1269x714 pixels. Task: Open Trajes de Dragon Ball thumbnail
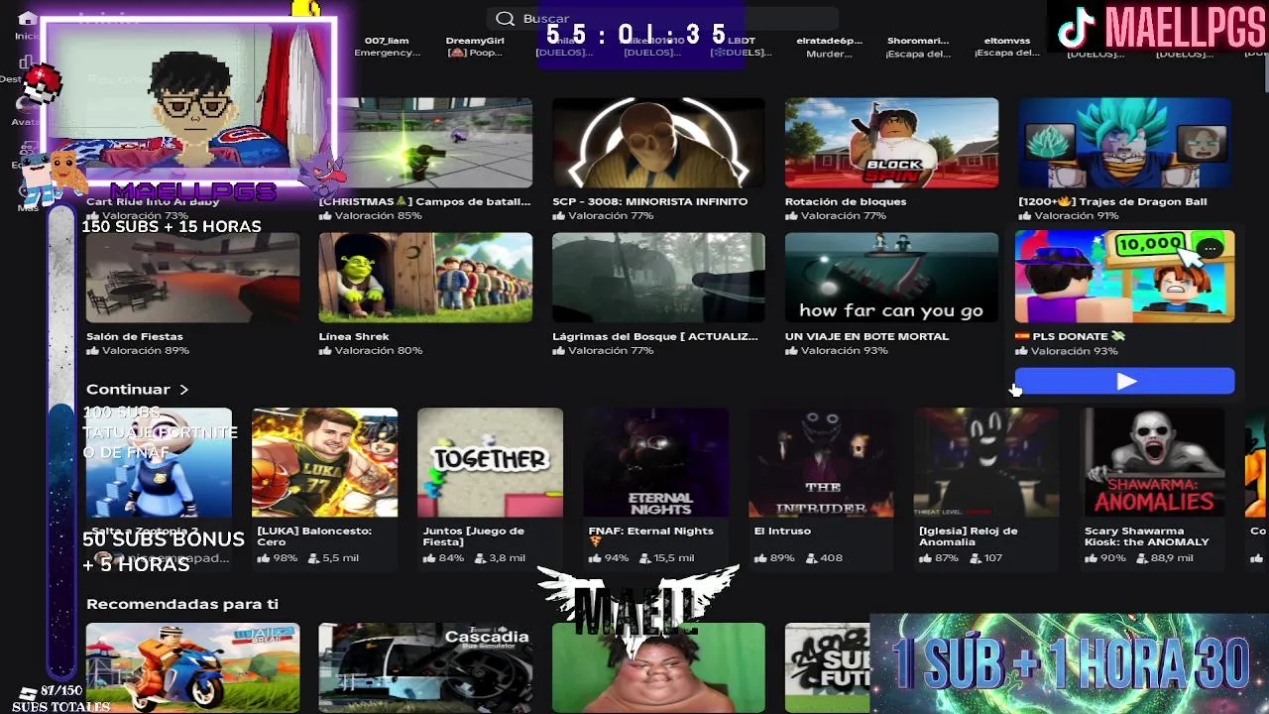(1124, 143)
